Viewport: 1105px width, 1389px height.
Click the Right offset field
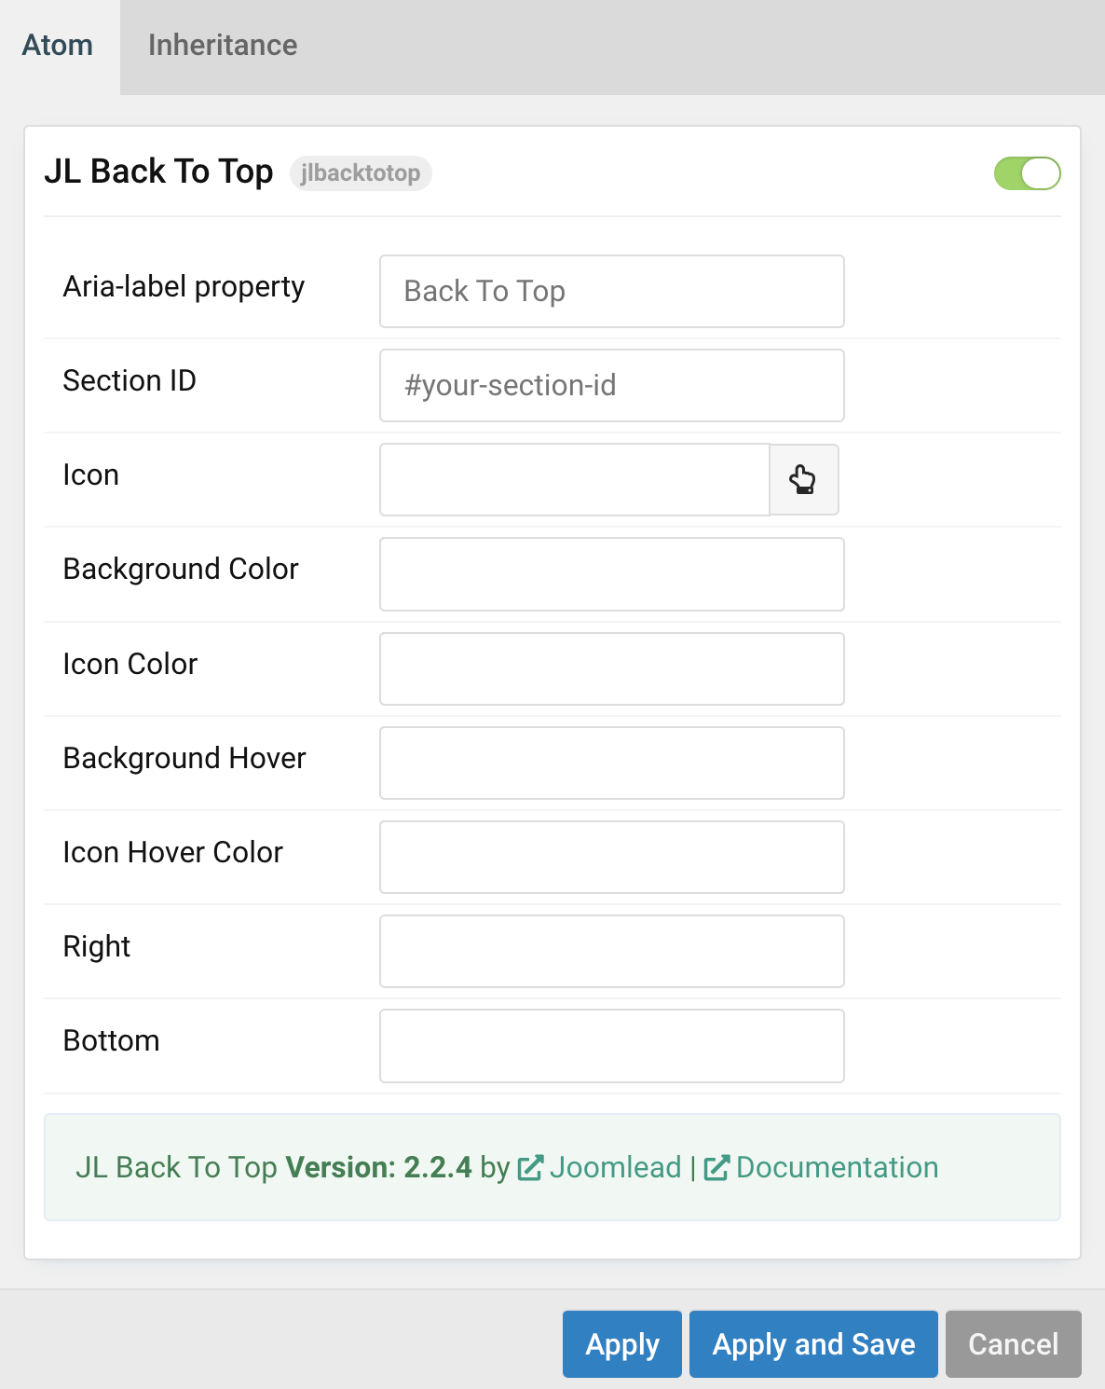coord(610,951)
